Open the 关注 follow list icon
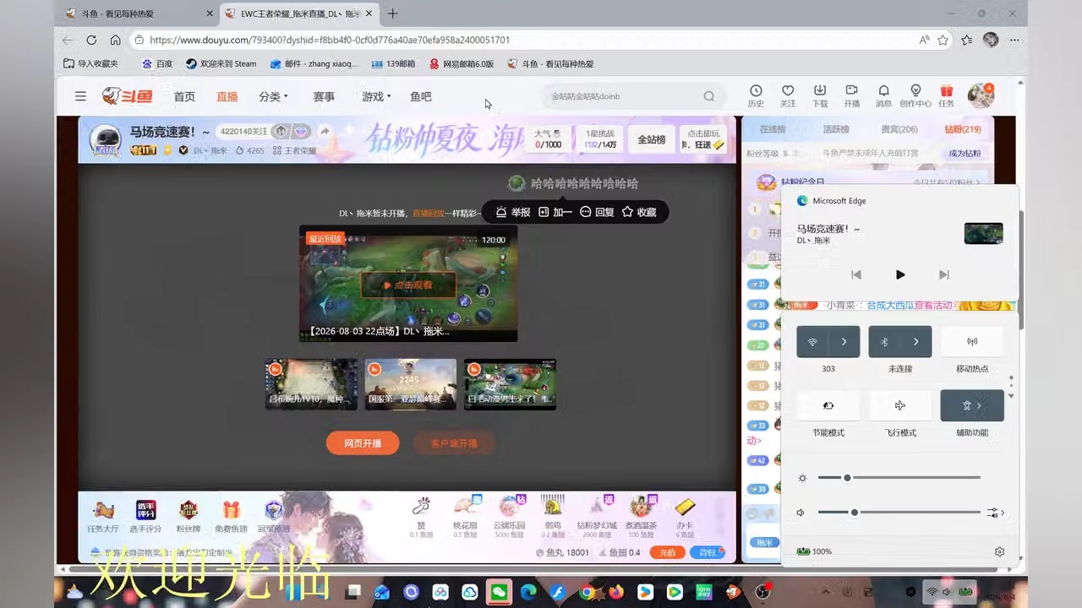Screen dimensions: 1082x608 788,95
